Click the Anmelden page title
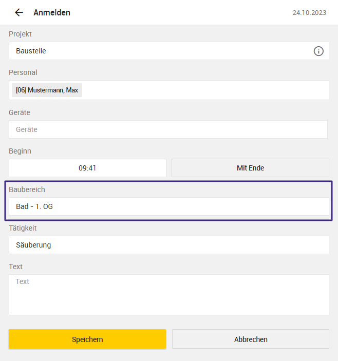 click(52, 12)
